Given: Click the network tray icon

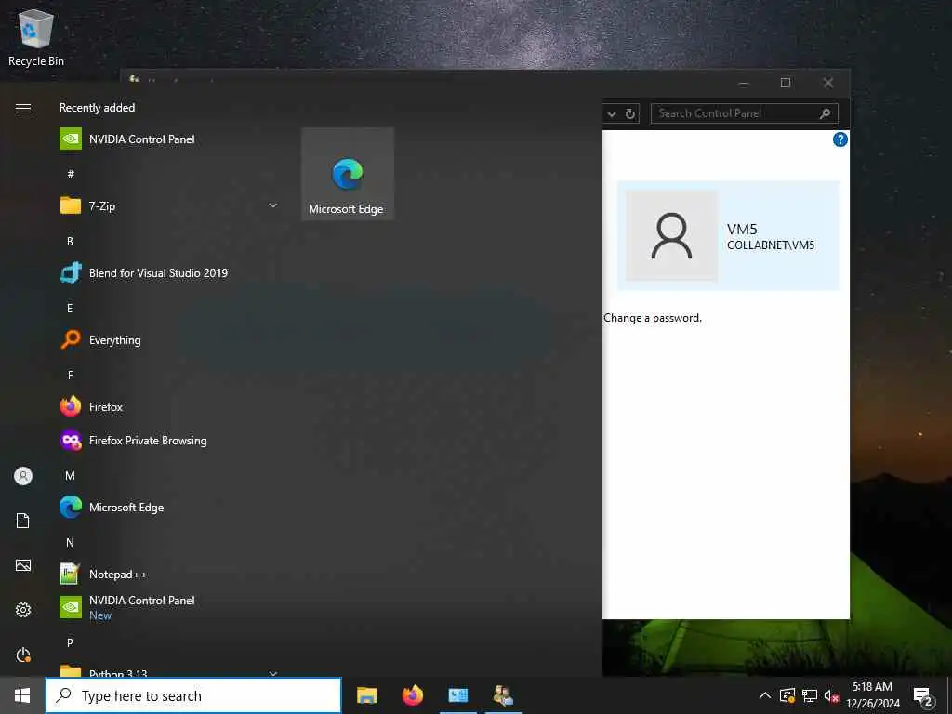Looking at the screenshot, I should tap(810, 695).
